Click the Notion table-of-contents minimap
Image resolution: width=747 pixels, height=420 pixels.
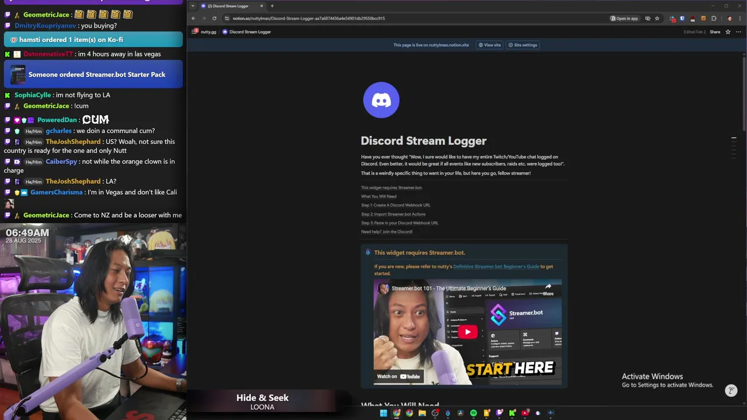[x=734, y=147]
